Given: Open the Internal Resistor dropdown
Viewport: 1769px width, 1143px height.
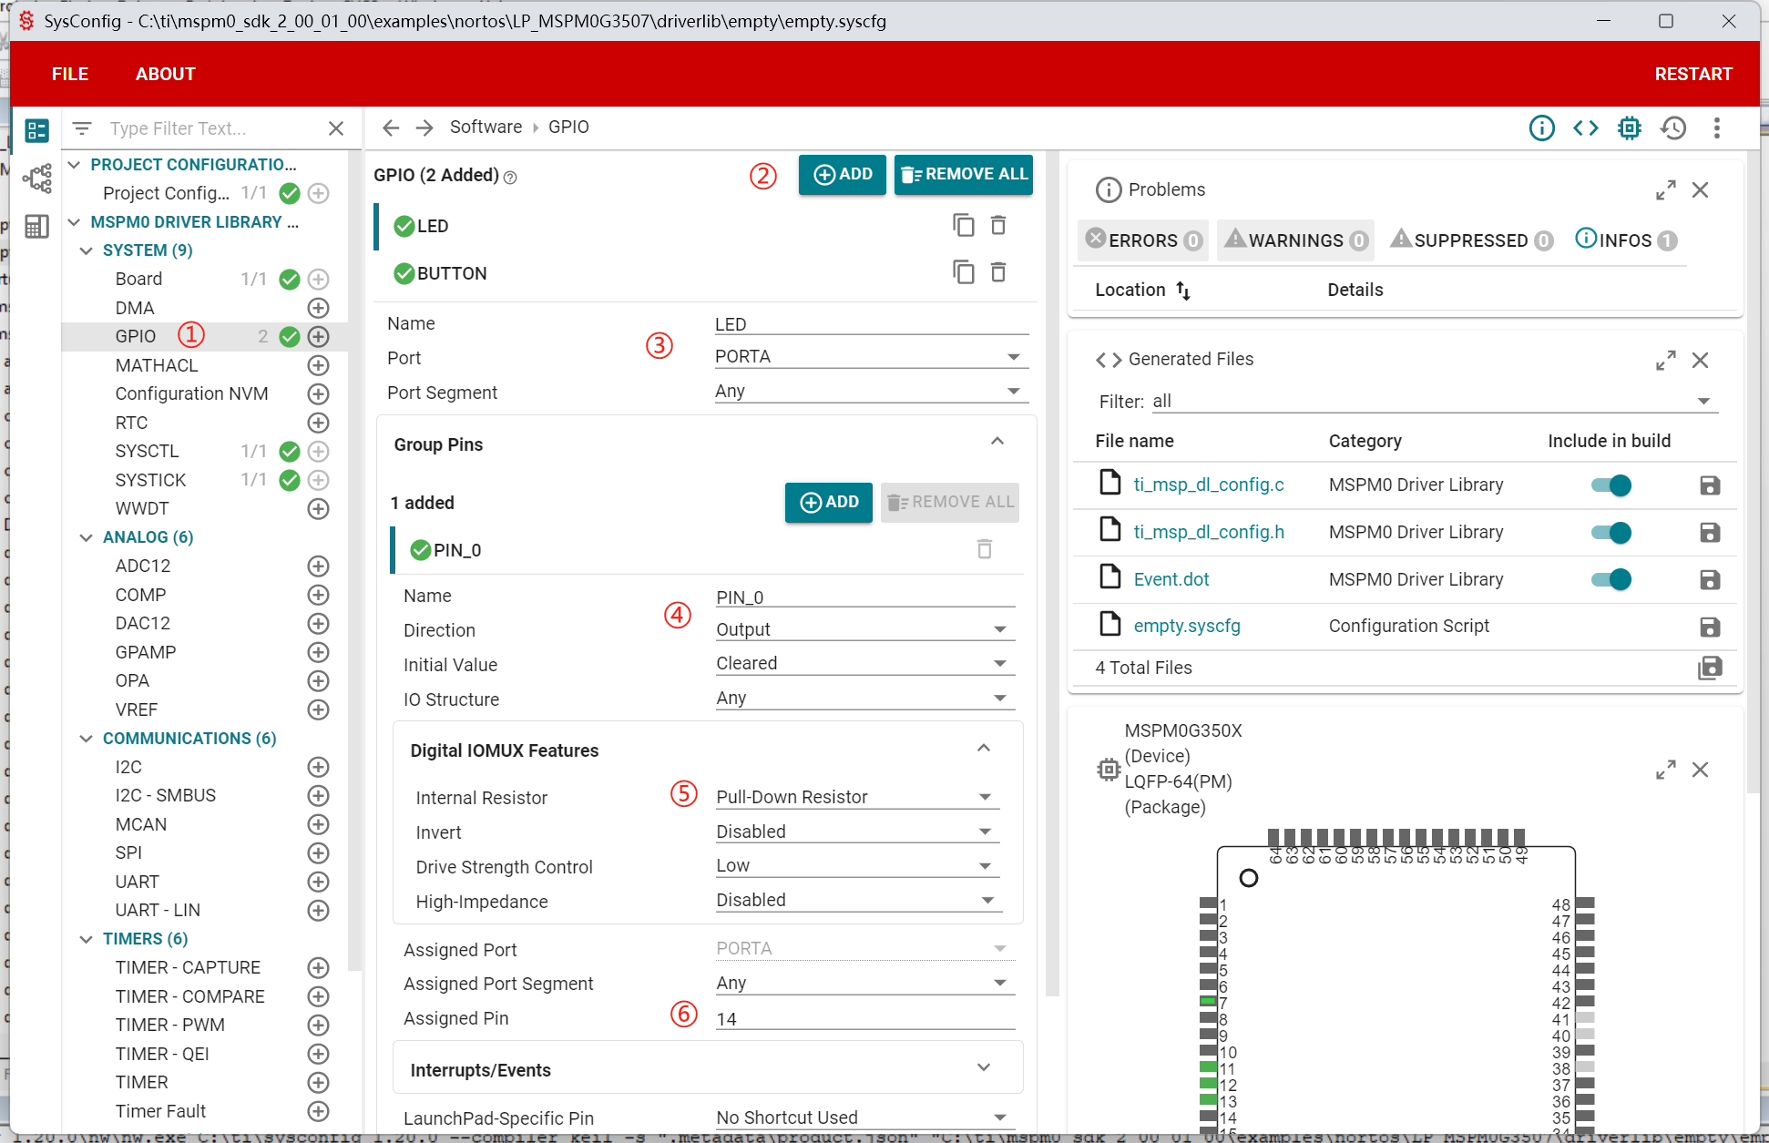Looking at the screenshot, I should (x=854, y=797).
